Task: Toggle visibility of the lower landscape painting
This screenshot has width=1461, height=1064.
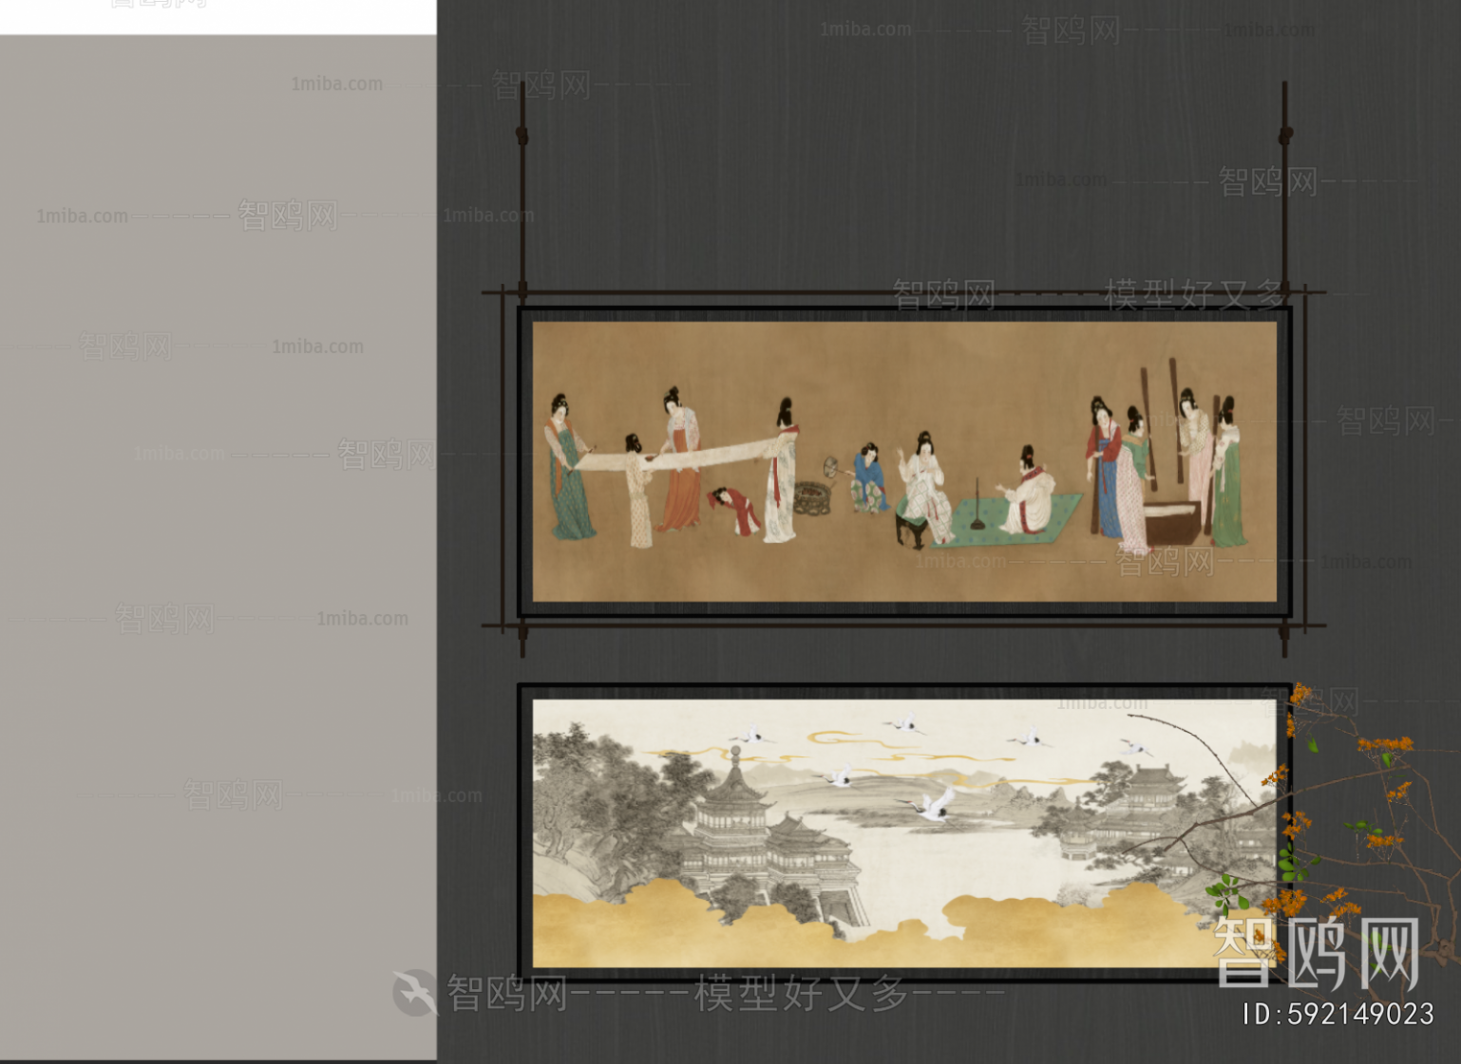Action: click(902, 831)
